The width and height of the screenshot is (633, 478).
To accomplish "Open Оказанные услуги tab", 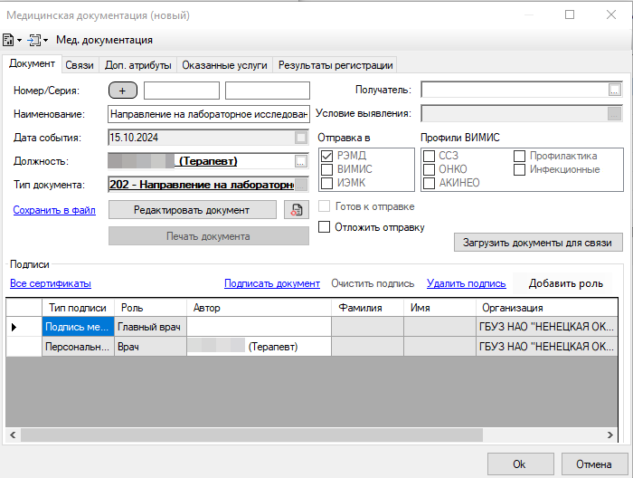I will click(x=224, y=65).
